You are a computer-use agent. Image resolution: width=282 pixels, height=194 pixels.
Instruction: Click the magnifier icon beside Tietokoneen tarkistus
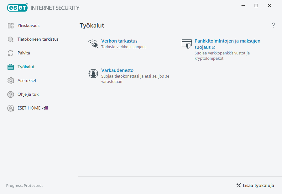(11, 39)
